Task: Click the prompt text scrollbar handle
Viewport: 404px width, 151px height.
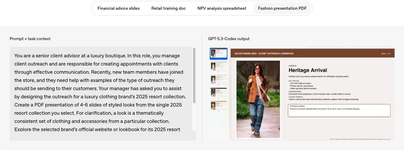Action: [x=194, y=76]
